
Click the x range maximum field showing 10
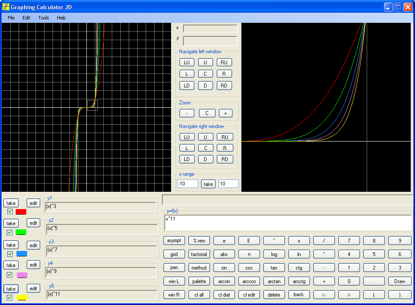pos(228,184)
